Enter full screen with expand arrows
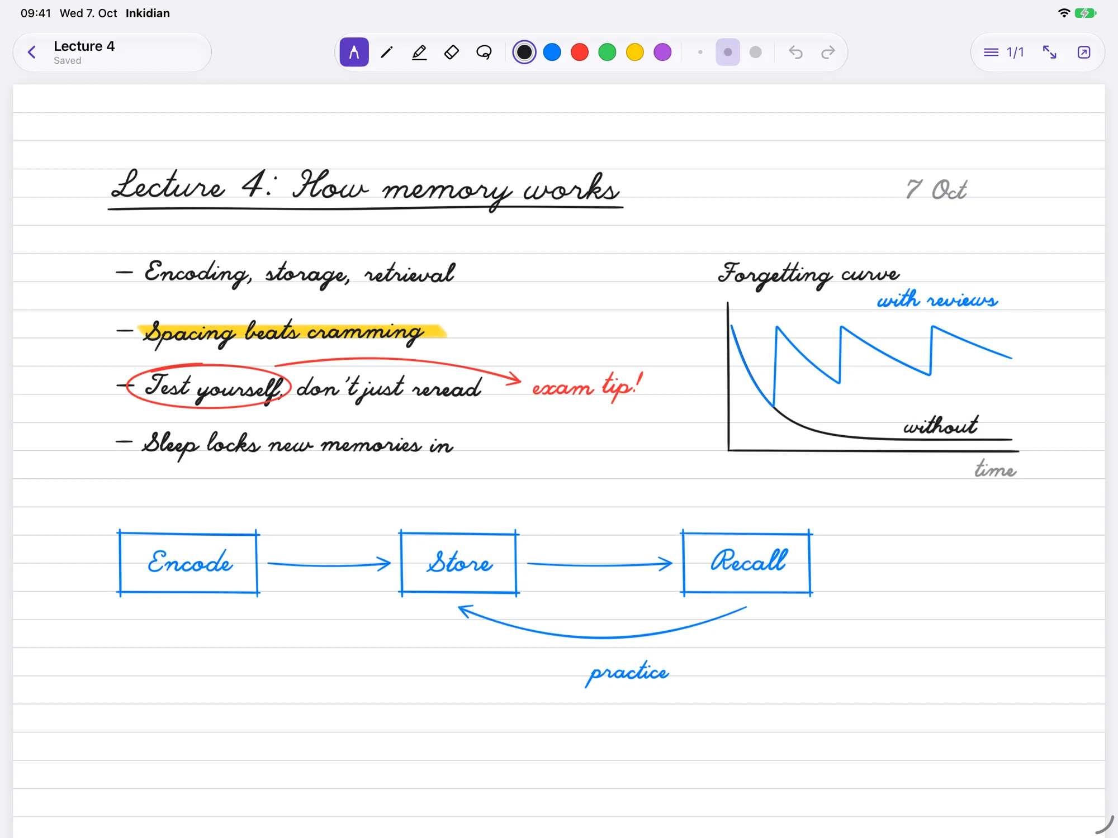Screen dimensions: 1118x838 click(1050, 52)
